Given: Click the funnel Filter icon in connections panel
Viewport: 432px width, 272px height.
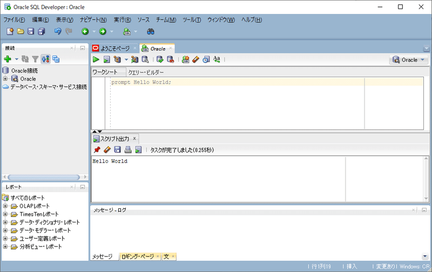Looking at the screenshot, I should point(35,59).
